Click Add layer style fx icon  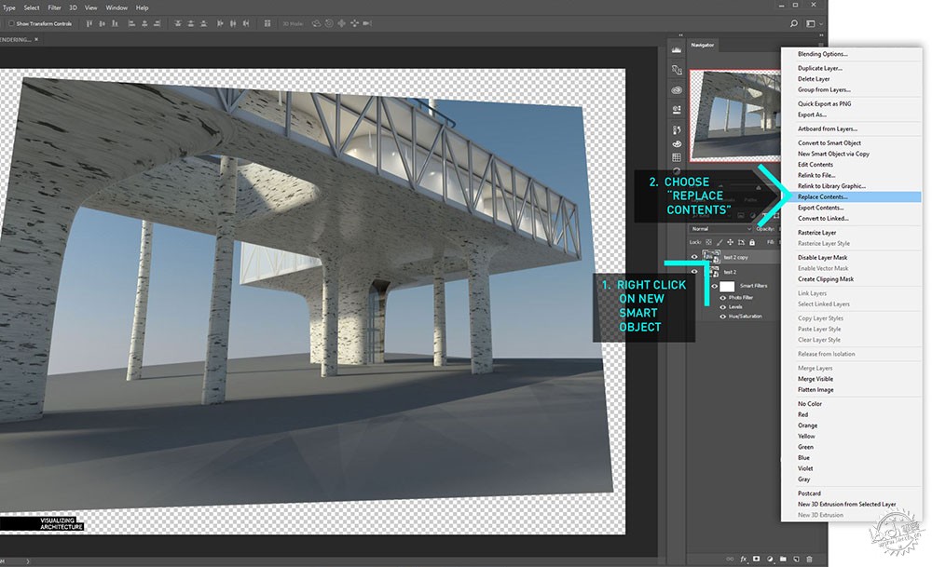tap(743, 559)
